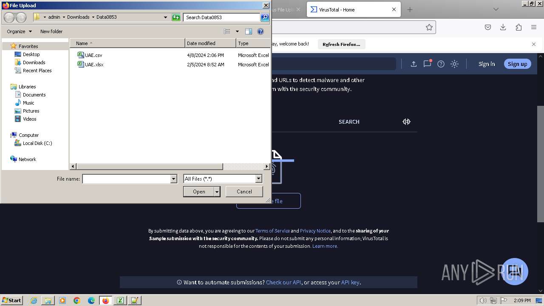Open a new Firefox tab

click(x=410, y=9)
